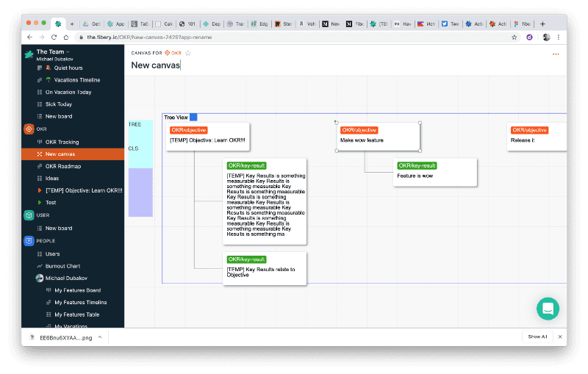
Task: Click the USER app icon in sidebar
Action: coord(29,215)
